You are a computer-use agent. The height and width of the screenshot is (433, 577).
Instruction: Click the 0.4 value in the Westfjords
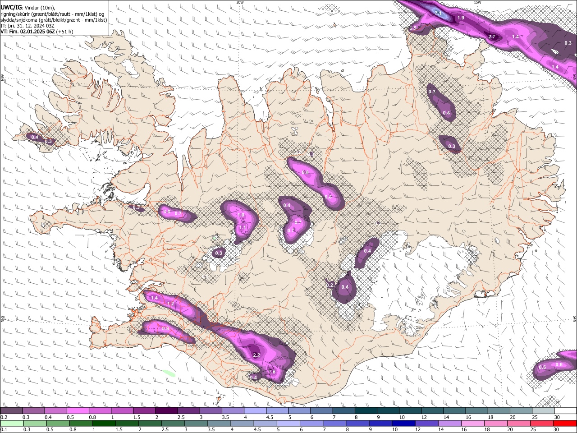point(34,137)
